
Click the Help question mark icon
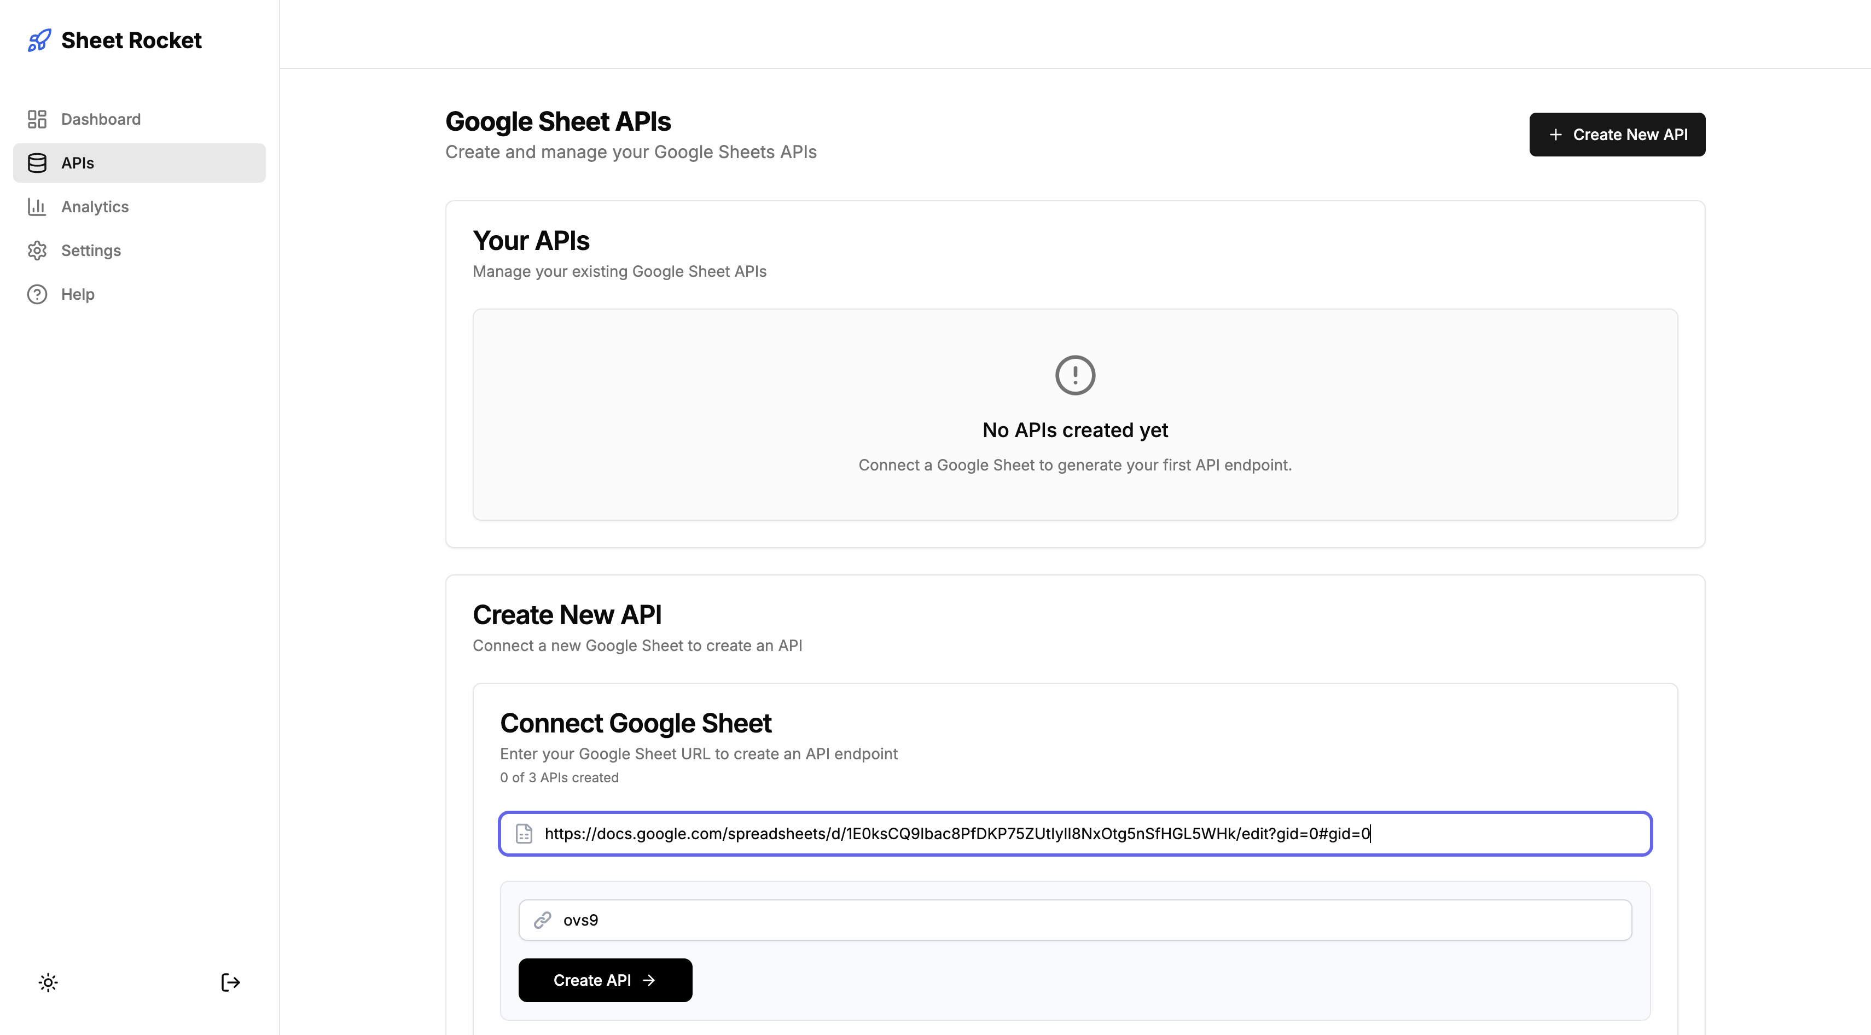(x=37, y=294)
